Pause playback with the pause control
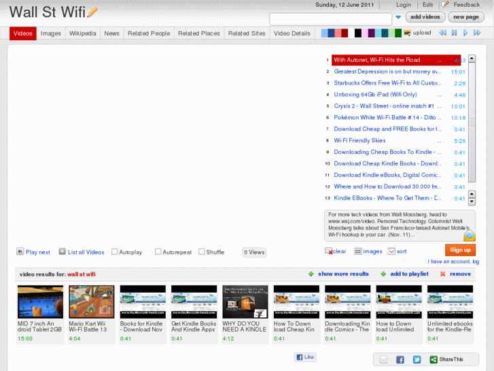This screenshot has width=494, height=371. click(x=454, y=33)
